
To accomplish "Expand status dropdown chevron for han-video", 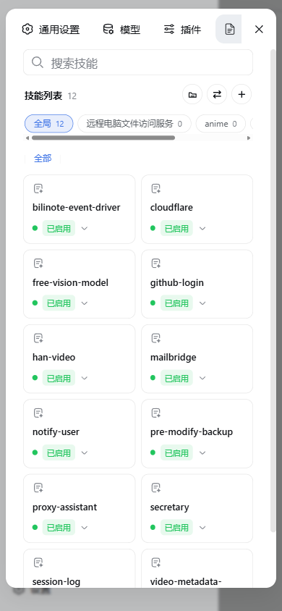I will [85, 378].
